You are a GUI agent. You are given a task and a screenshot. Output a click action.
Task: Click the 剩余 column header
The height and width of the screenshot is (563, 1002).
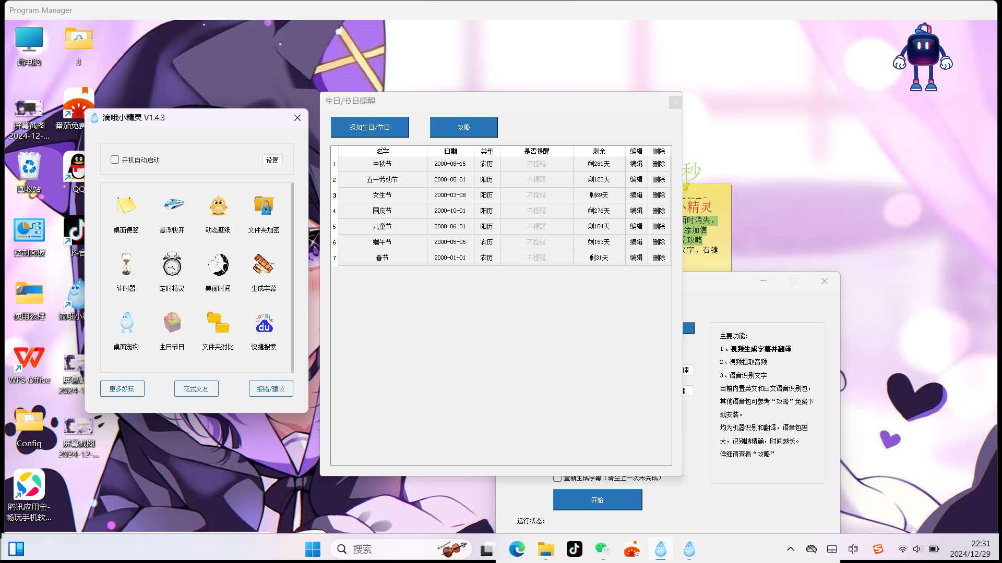click(599, 151)
